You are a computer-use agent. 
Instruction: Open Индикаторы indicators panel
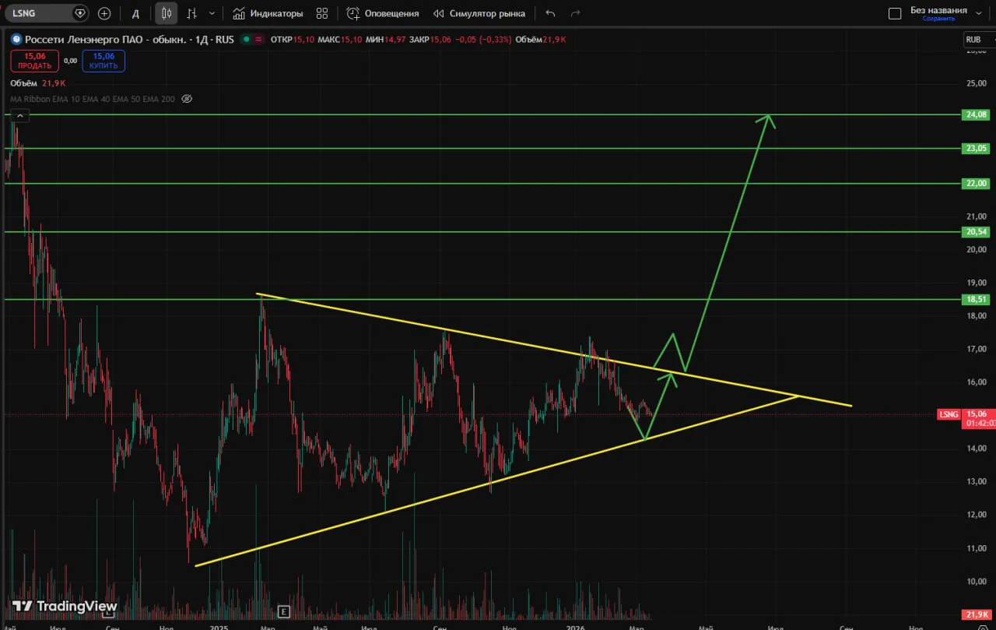click(x=268, y=13)
